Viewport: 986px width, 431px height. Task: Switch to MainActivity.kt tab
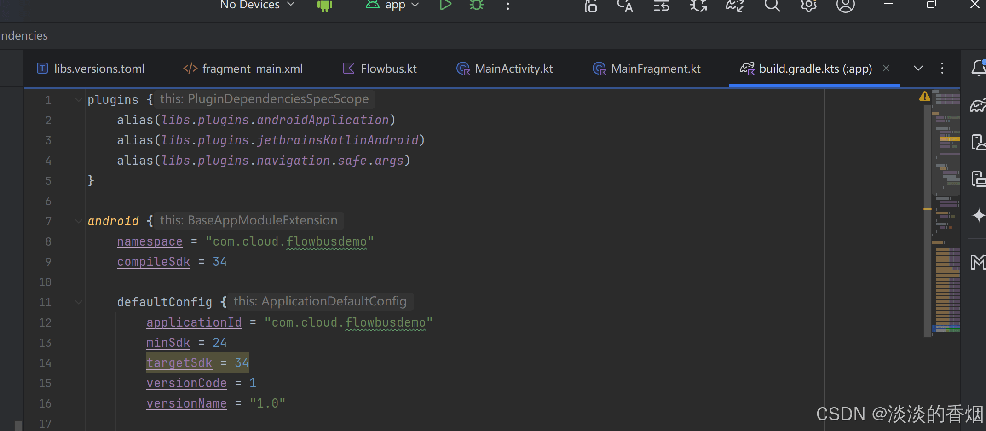coord(505,69)
